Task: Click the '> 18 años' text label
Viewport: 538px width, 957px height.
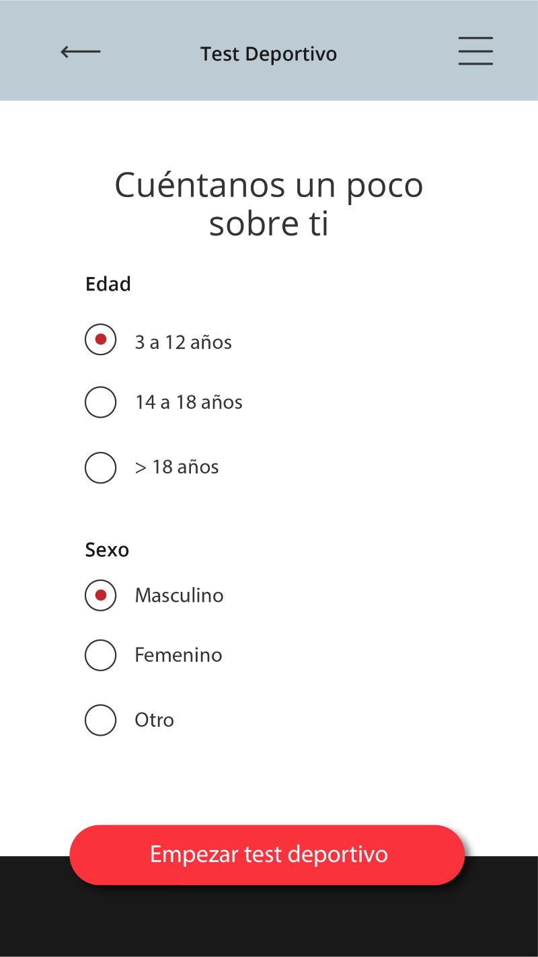Action: (177, 467)
